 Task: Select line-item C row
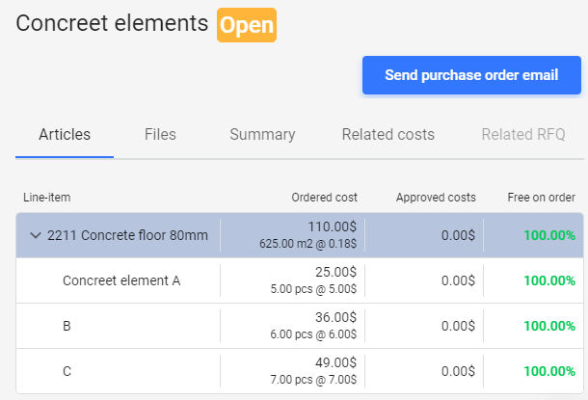pos(300,371)
